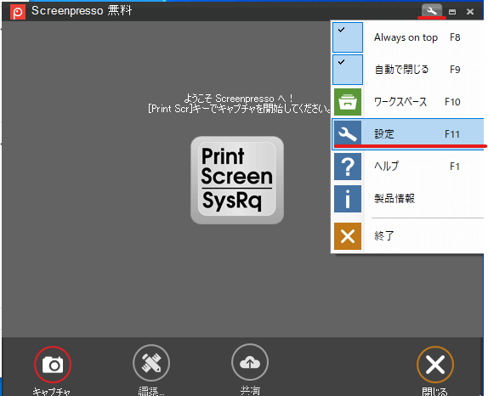Image resolution: width=488 pixels, height=396 pixels.
Task: Click the cloud upload share button
Action: (x=250, y=362)
